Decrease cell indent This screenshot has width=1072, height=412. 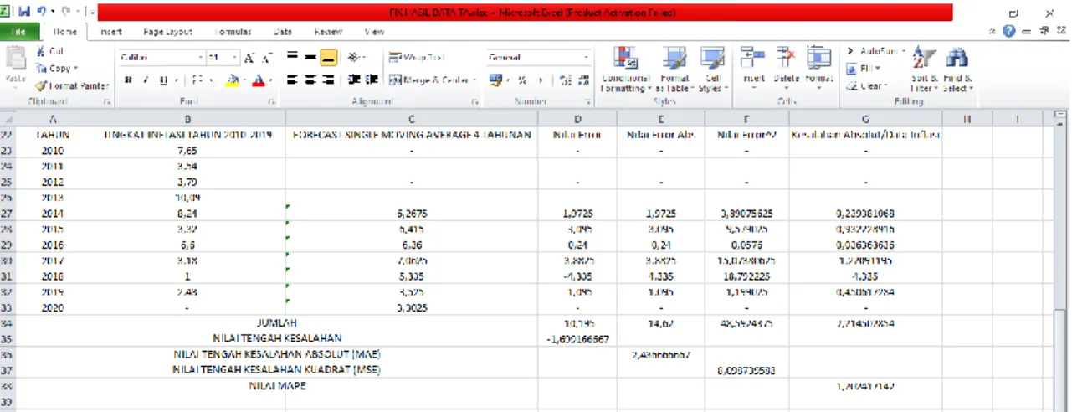tap(354, 80)
